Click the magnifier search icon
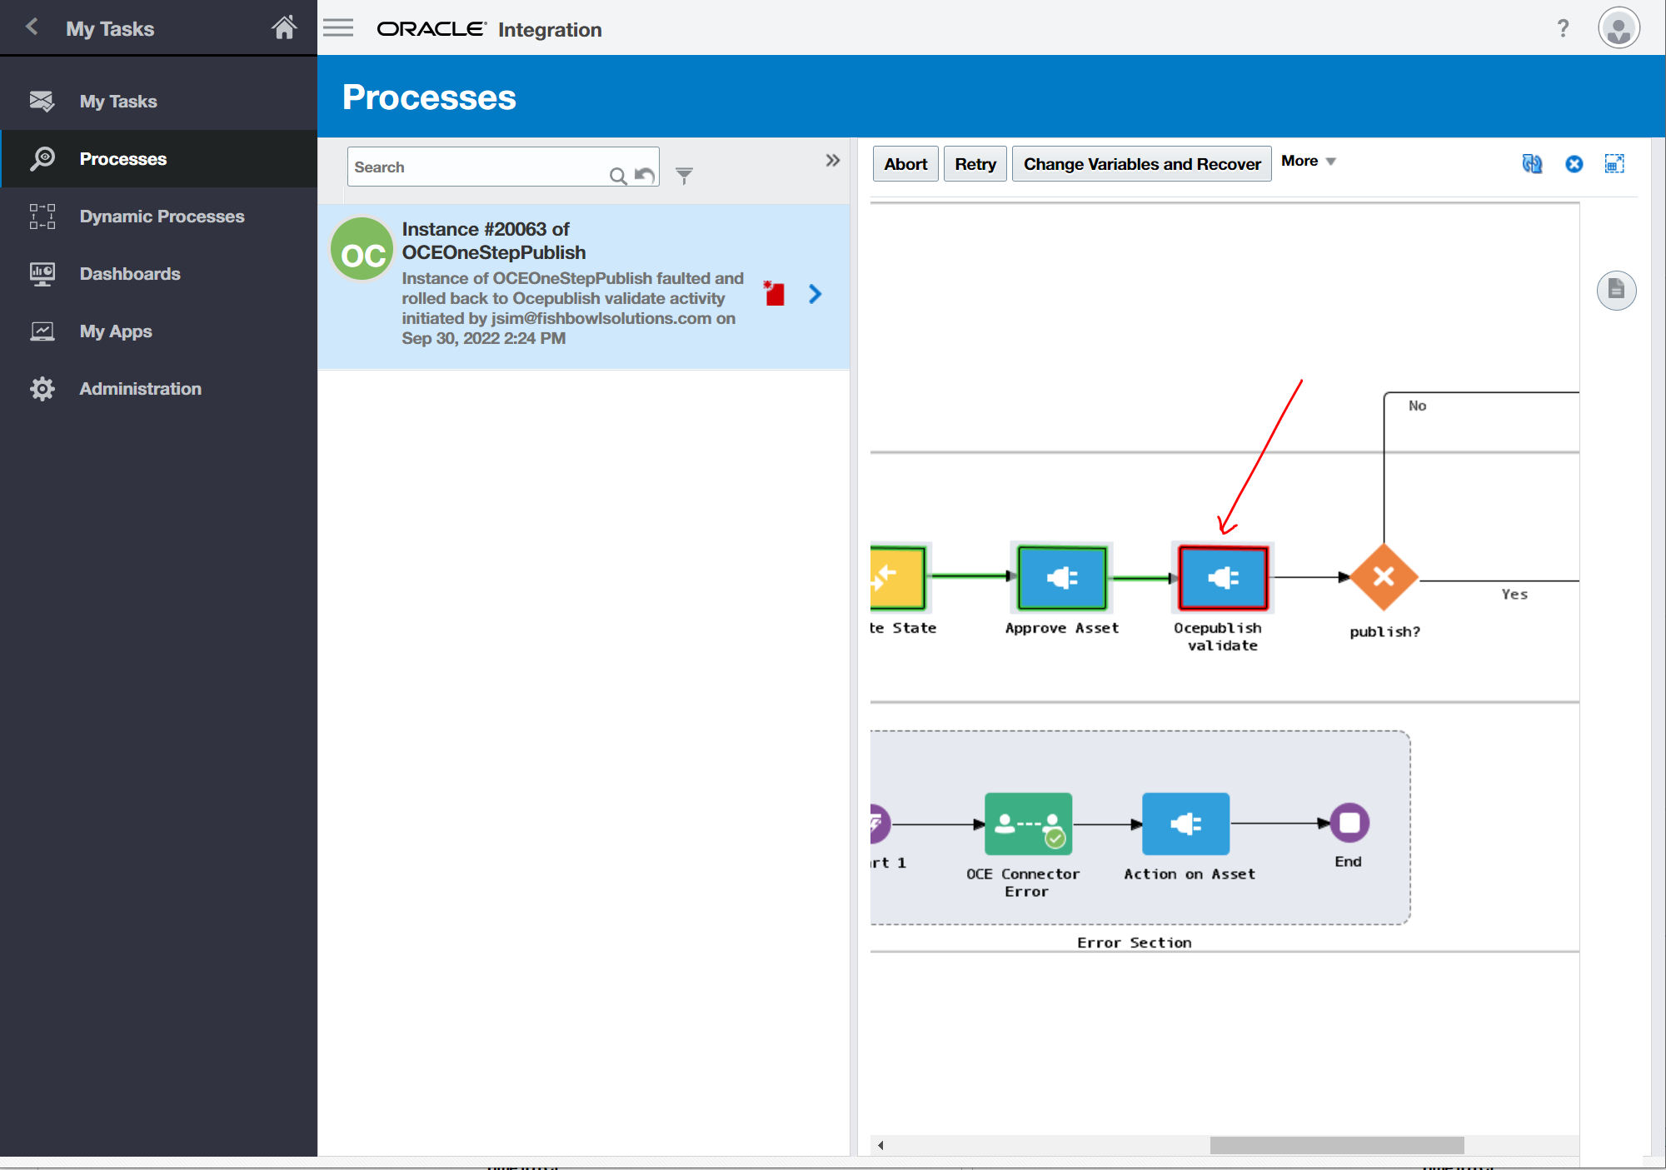1666x1170 pixels. 618,176
